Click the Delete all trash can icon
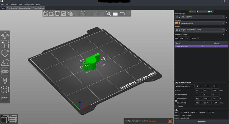 click(x=57, y=13)
